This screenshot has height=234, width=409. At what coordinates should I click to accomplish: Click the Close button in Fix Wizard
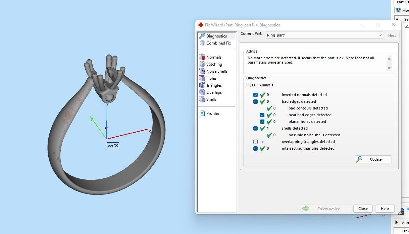coord(363,209)
